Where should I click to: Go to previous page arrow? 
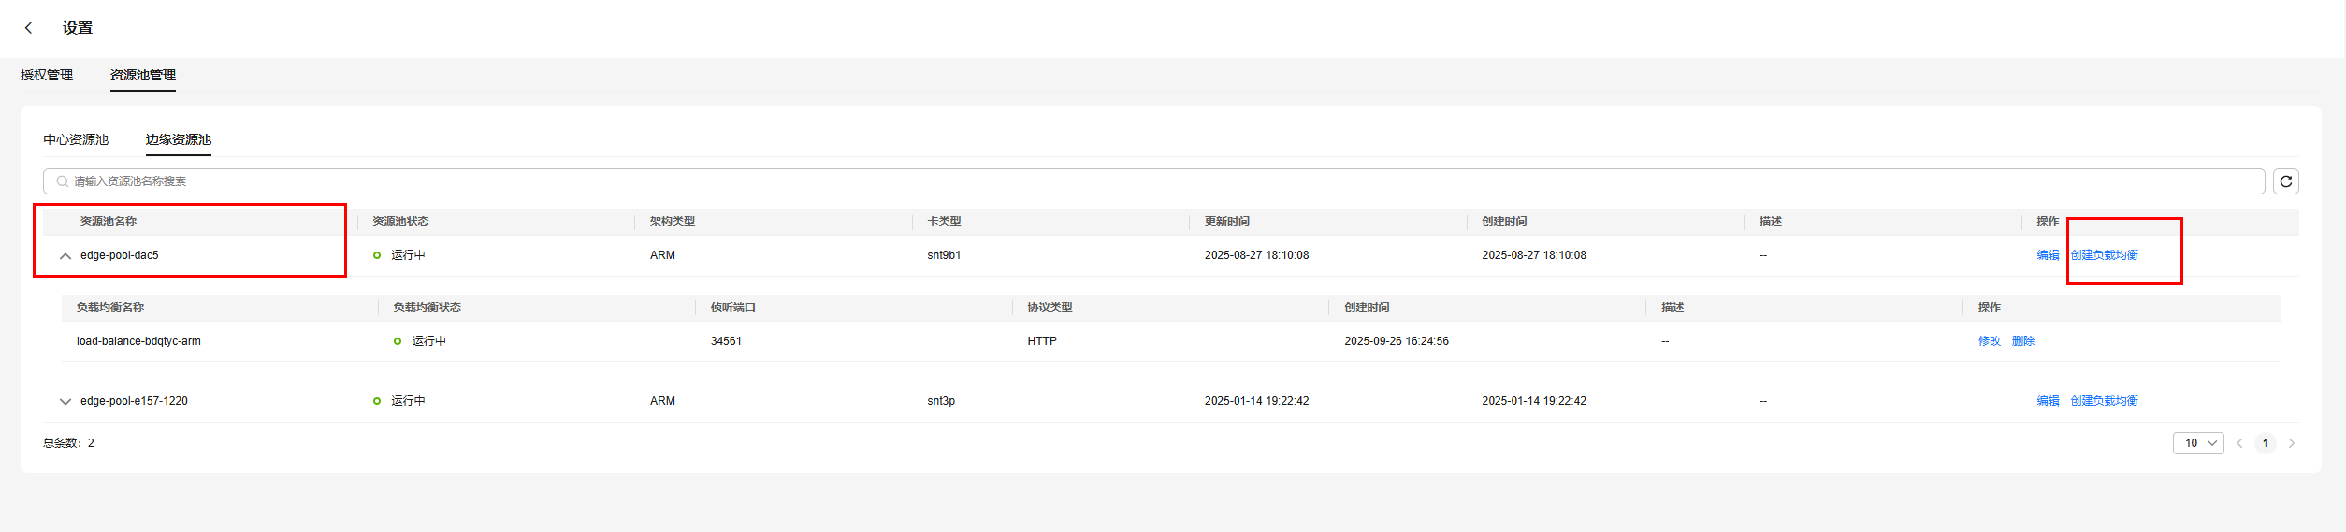[2239, 443]
